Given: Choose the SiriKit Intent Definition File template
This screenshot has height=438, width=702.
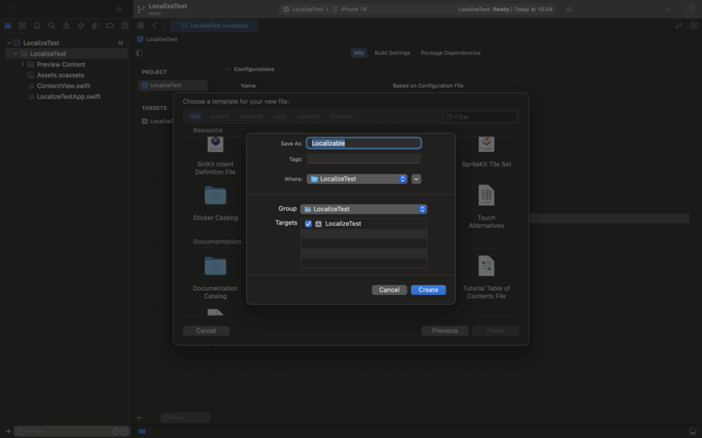Looking at the screenshot, I should pos(215,155).
